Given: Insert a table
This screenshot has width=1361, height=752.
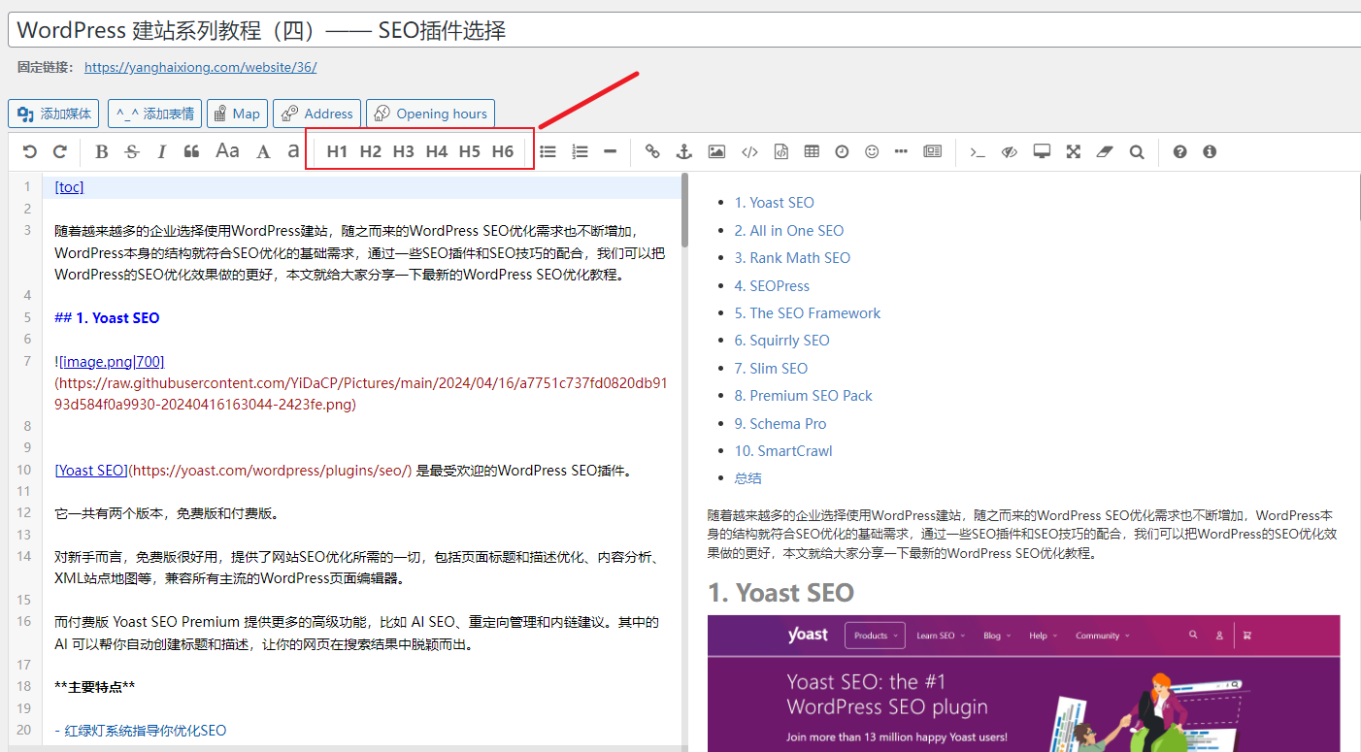Looking at the screenshot, I should [812, 151].
